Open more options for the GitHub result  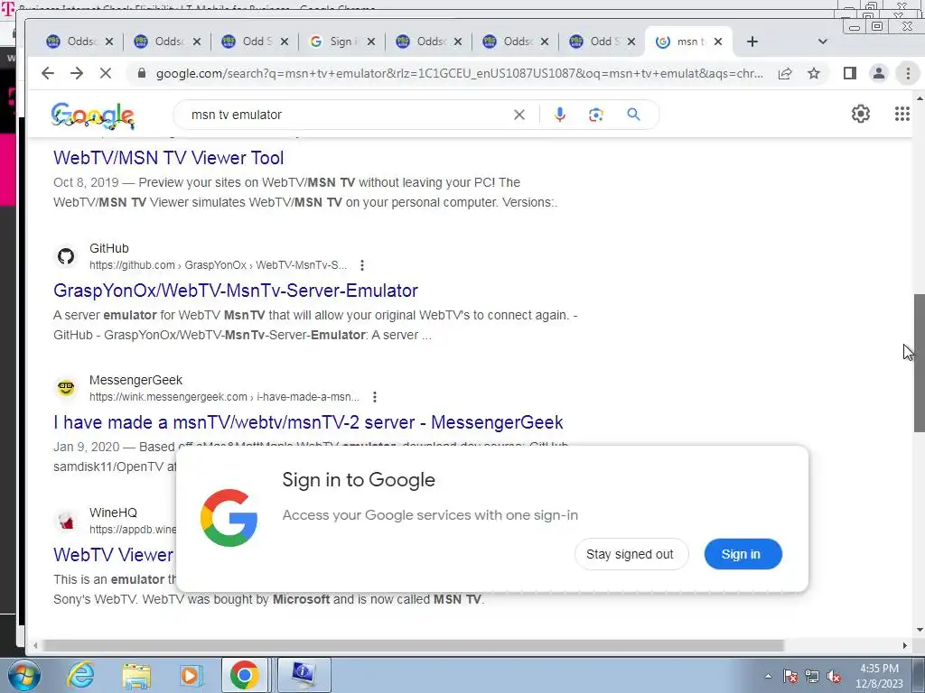pyautogui.click(x=362, y=265)
